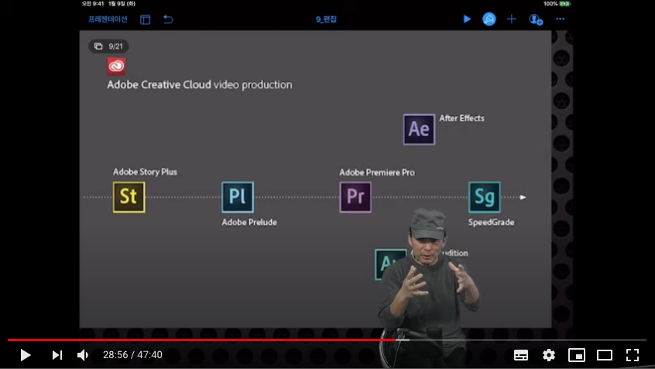
Task: Click the battery indicator in status bar
Action: point(564,4)
